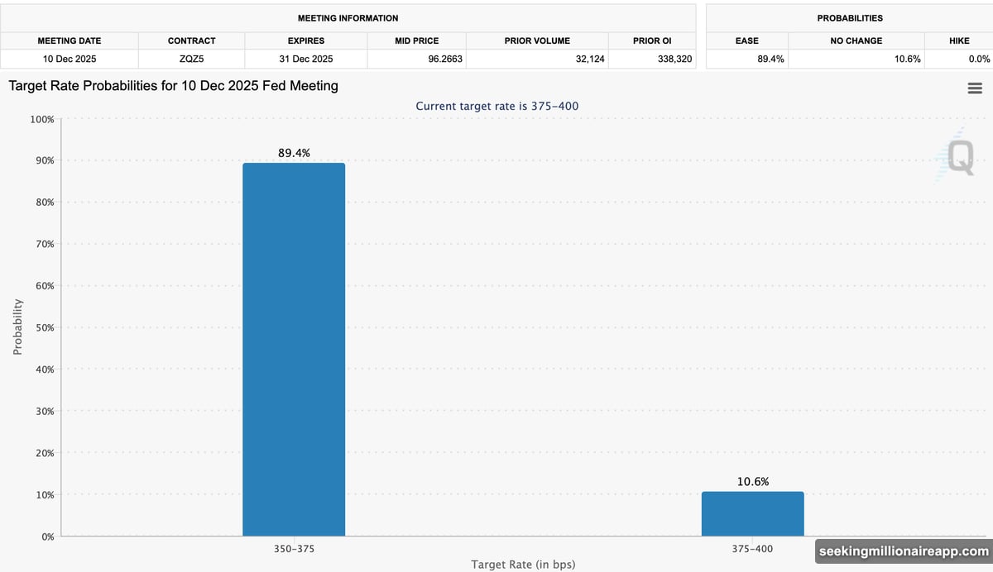Select the ZQZ5 contract cell
The height and width of the screenshot is (572, 993).
tap(191, 59)
